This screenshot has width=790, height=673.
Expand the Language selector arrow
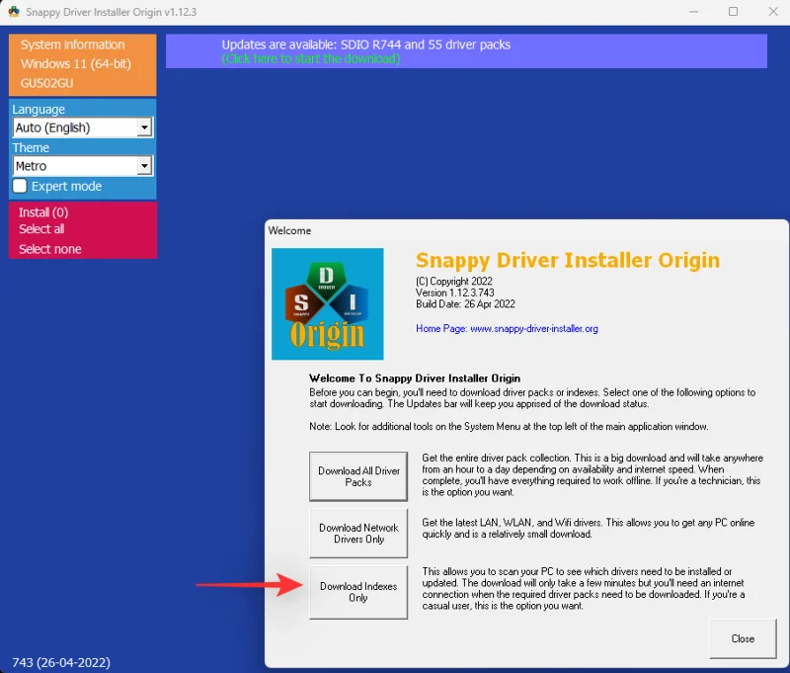146,127
